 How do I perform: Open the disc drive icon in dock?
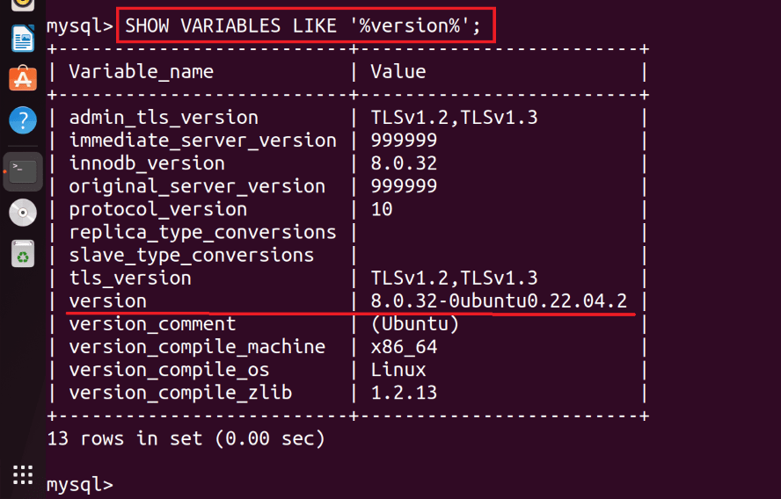(x=23, y=213)
